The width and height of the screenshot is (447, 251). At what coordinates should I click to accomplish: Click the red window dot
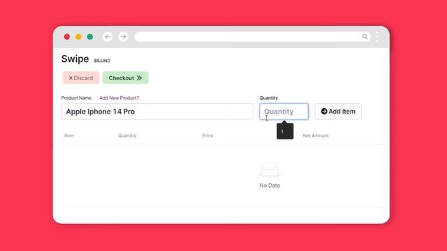pyautogui.click(x=67, y=37)
